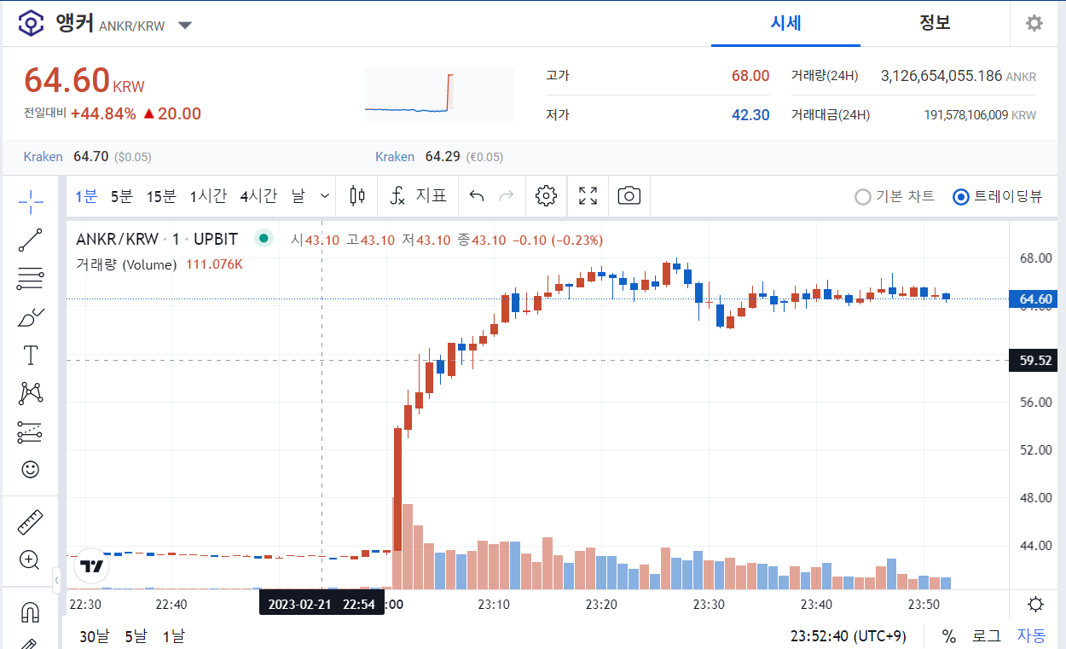Select the brush drawing tool
Screen dimensions: 1066x649
31,317
